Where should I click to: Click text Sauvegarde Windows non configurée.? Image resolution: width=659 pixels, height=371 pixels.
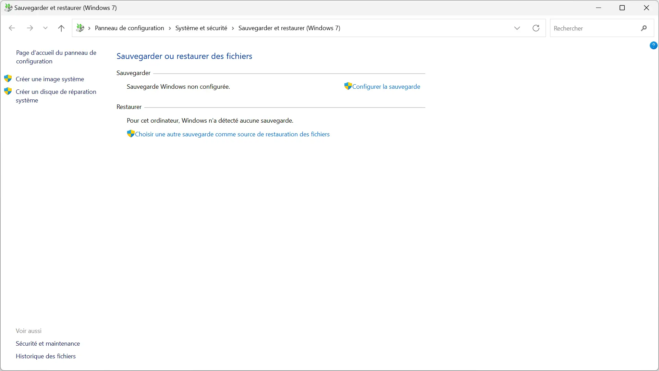(x=178, y=87)
